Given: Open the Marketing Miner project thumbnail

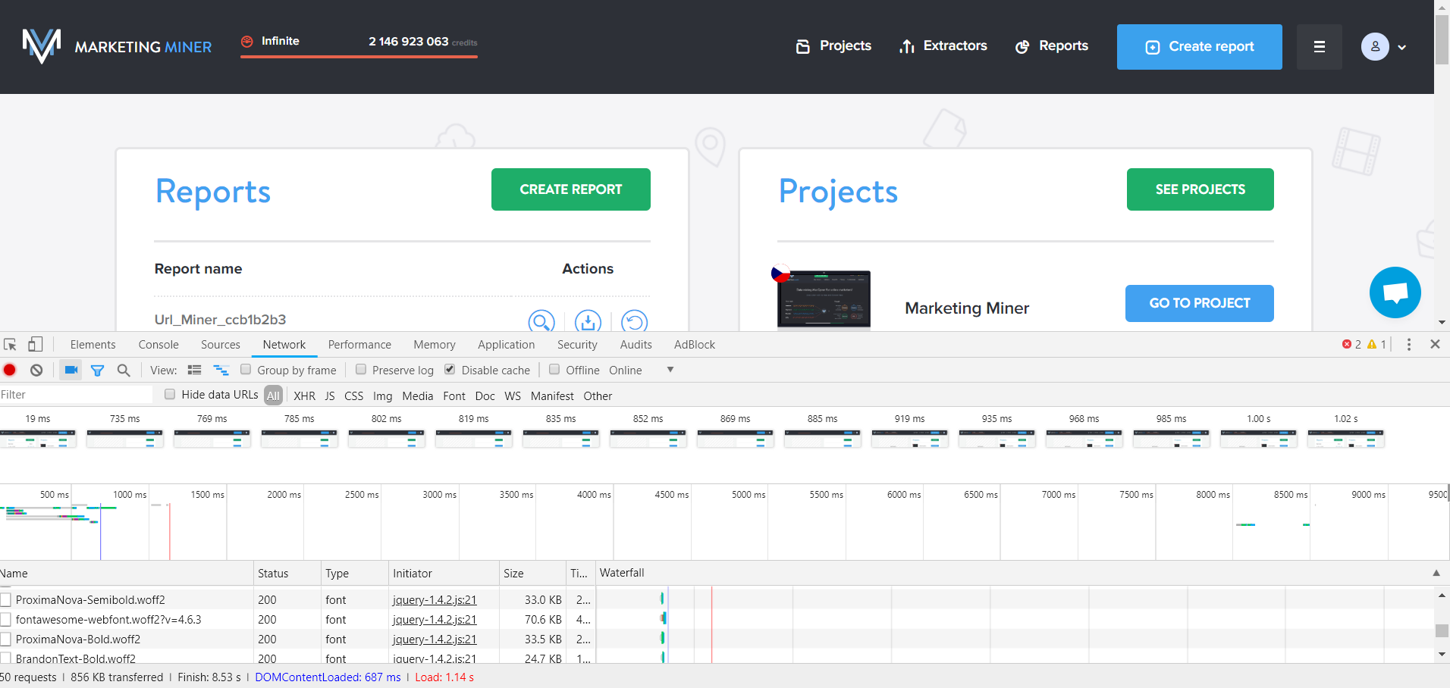Looking at the screenshot, I should tap(824, 299).
